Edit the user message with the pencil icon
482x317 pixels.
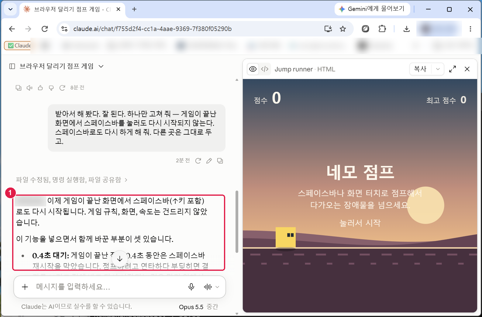[209, 161]
